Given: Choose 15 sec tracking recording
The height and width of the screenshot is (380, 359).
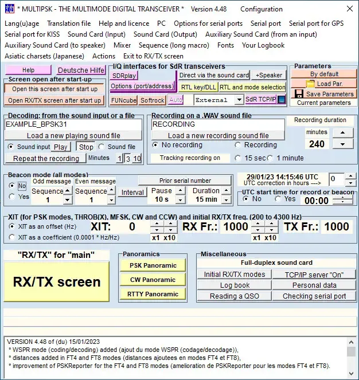Looking at the screenshot, I should point(238,158).
